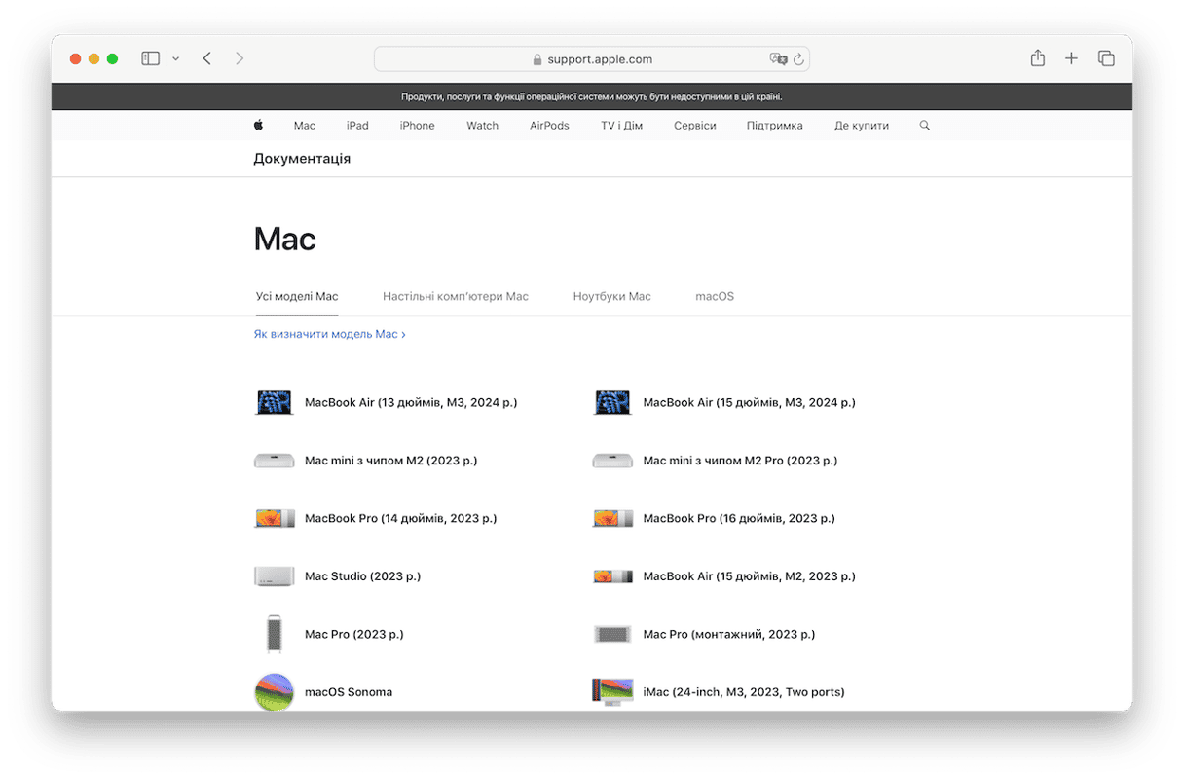
Task: Open the TV і Дім navigation item
Action: point(621,126)
